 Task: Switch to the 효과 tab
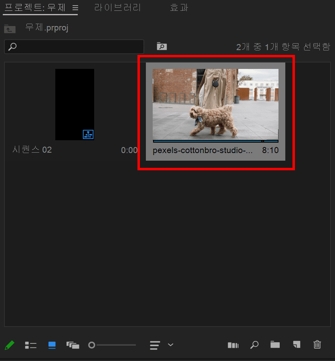pyautogui.click(x=179, y=8)
